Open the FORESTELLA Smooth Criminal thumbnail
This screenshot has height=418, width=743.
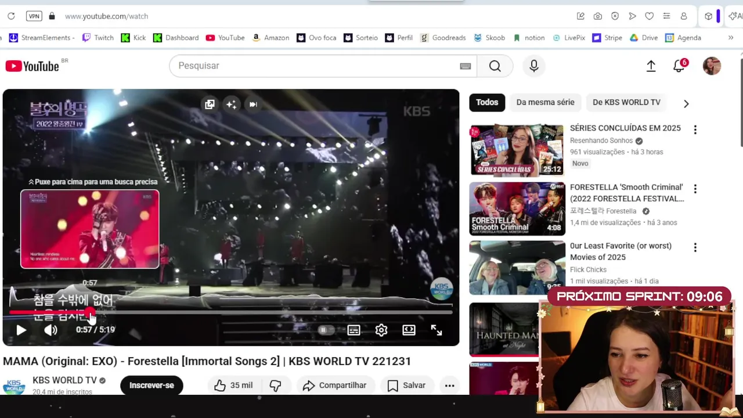[x=517, y=209]
